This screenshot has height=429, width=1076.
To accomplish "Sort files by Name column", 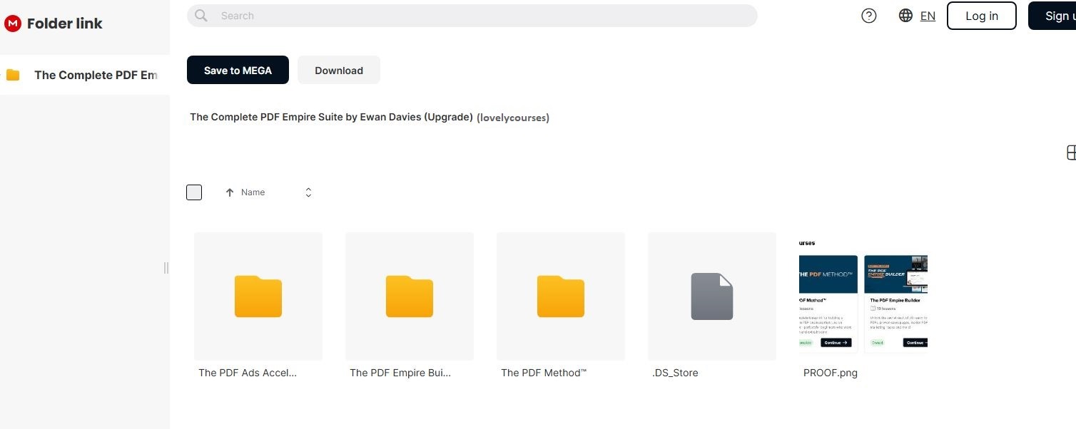I will click(253, 192).
